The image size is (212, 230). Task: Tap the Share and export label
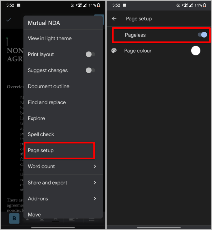click(x=47, y=183)
